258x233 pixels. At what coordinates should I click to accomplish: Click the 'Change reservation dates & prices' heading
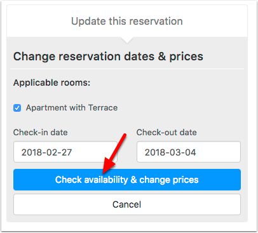click(x=108, y=57)
